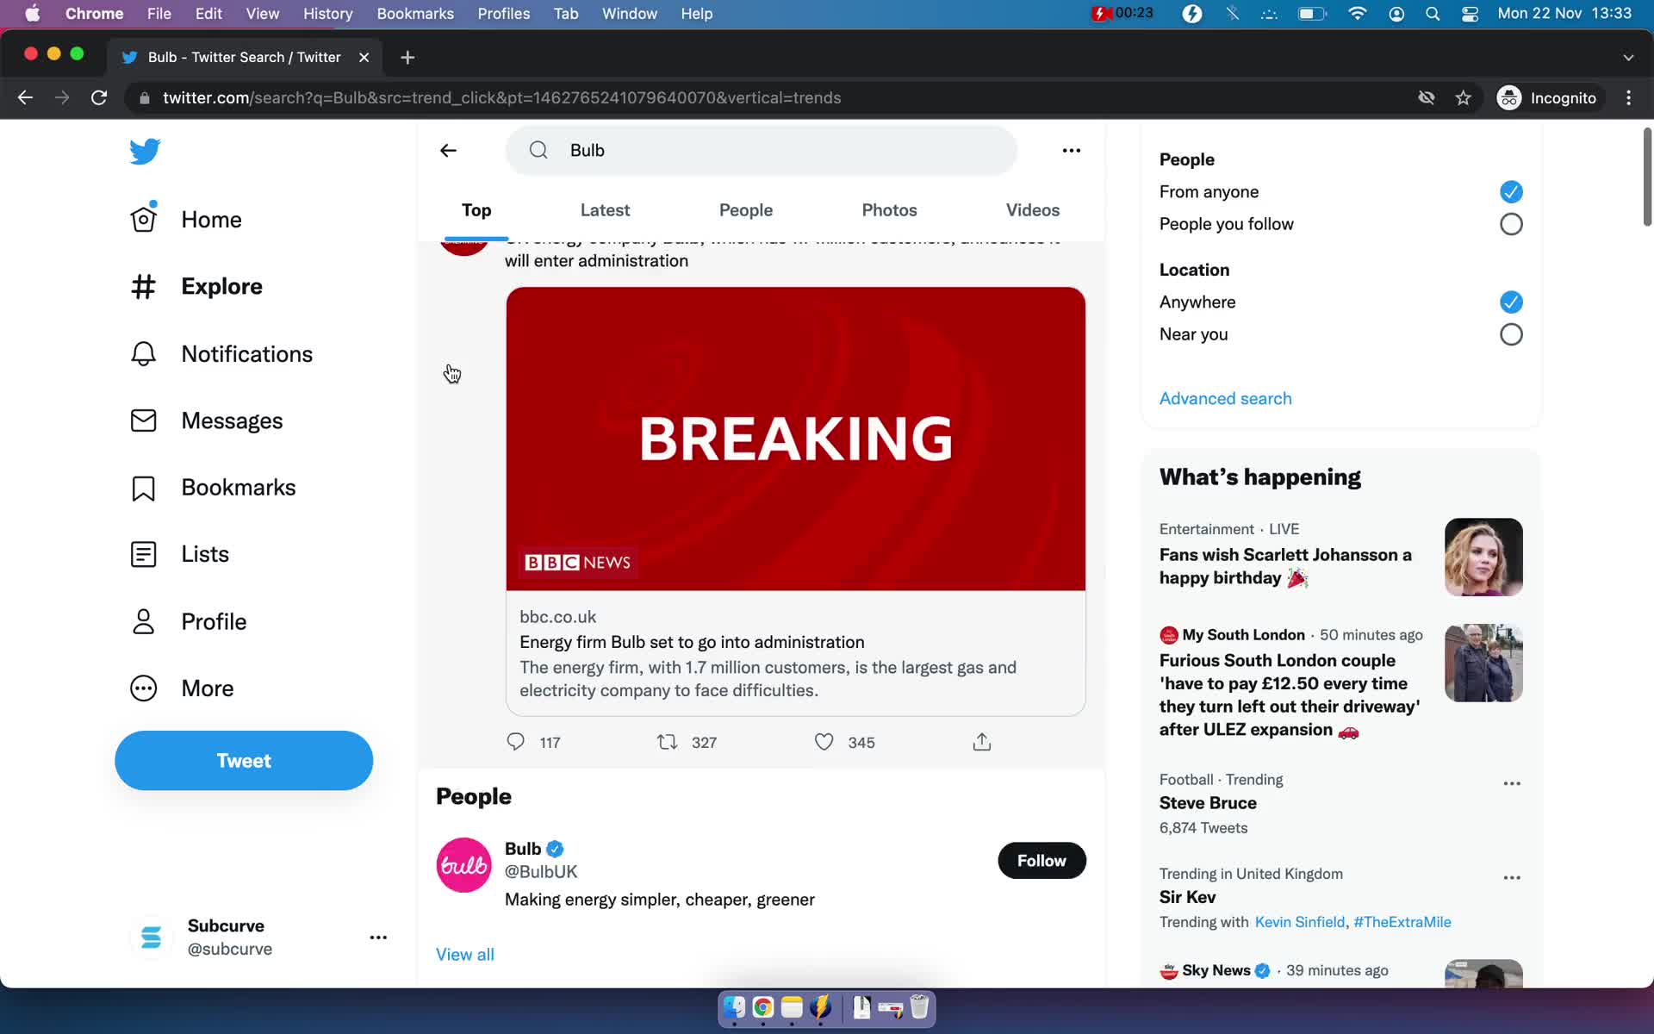Close the Bulb Twitter Search tab
The width and height of the screenshot is (1654, 1034).
point(364,58)
